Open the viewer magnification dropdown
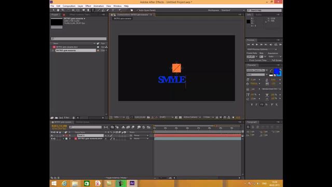This screenshot has height=187, width=332. 119,117
